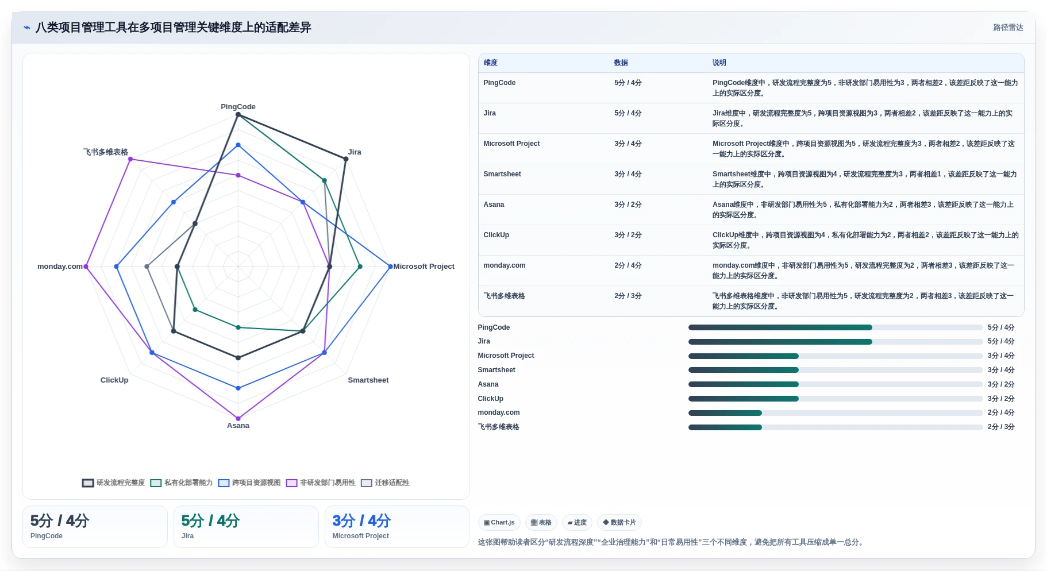Image resolution: width=1047 pixels, height=571 pixels.
Task: Click the purple data point at Asana vertex
Action: (238, 419)
